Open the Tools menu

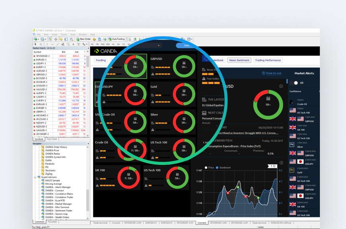[x=73, y=34]
